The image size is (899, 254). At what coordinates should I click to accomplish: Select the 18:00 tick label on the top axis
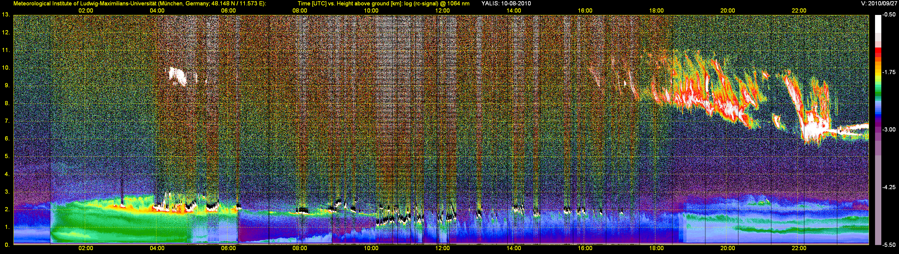point(656,11)
